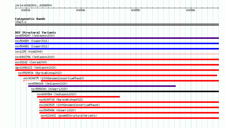This screenshot has width=226, height=128.
Task: Select the nsv6594267 purple variant bar
Action: pyautogui.click(x=117, y=38)
